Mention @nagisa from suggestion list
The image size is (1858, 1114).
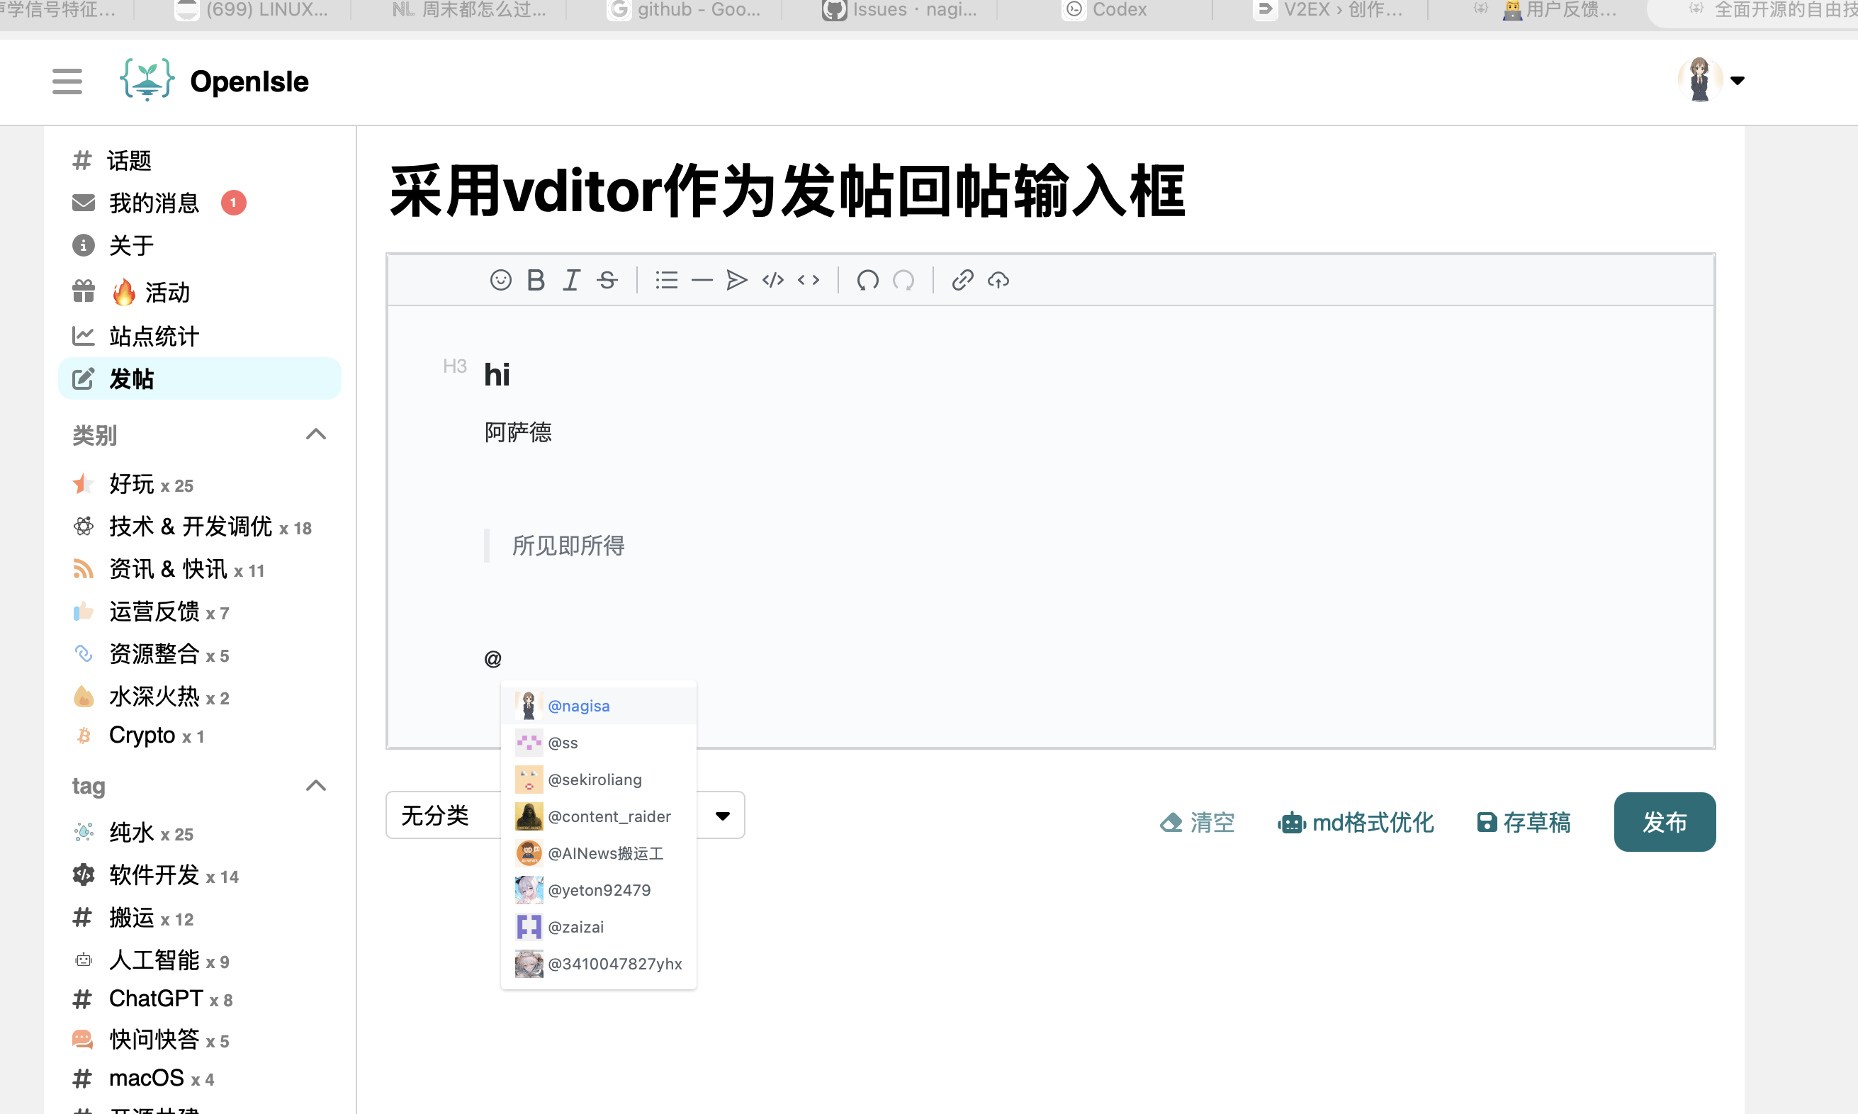[598, 706]
